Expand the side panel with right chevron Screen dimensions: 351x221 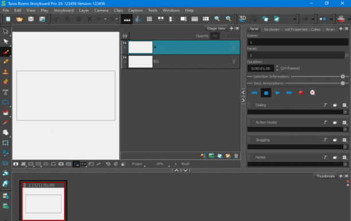[243, 100]
